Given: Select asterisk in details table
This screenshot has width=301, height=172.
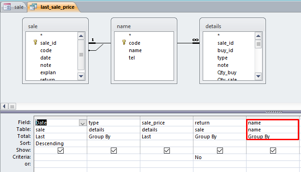Looking at the screenshot, I should coord(218,35).
